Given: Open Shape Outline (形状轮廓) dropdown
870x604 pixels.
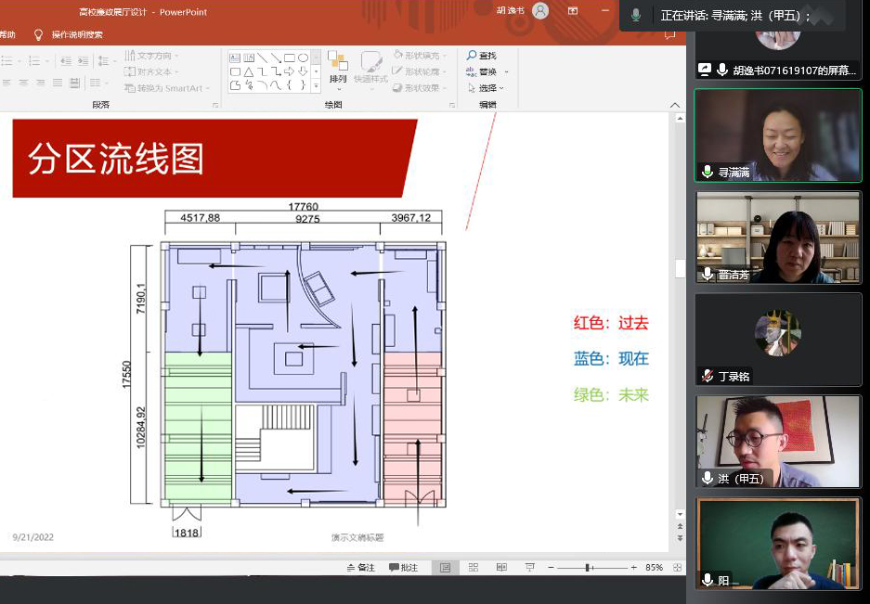Looking at the screenshot, I should pos(421,71).
